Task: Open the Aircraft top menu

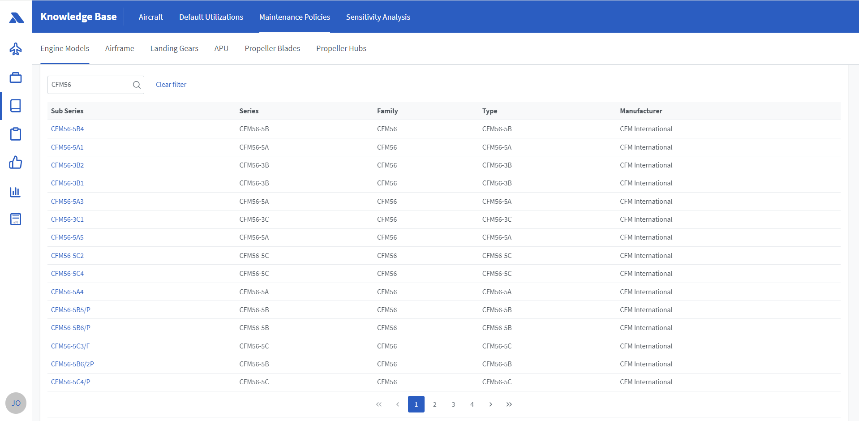Action: click(x=151, y=17)
